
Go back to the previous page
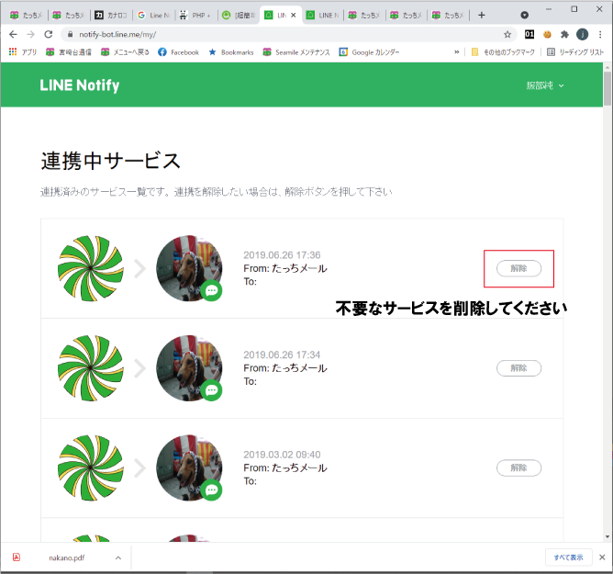[13, 34]
